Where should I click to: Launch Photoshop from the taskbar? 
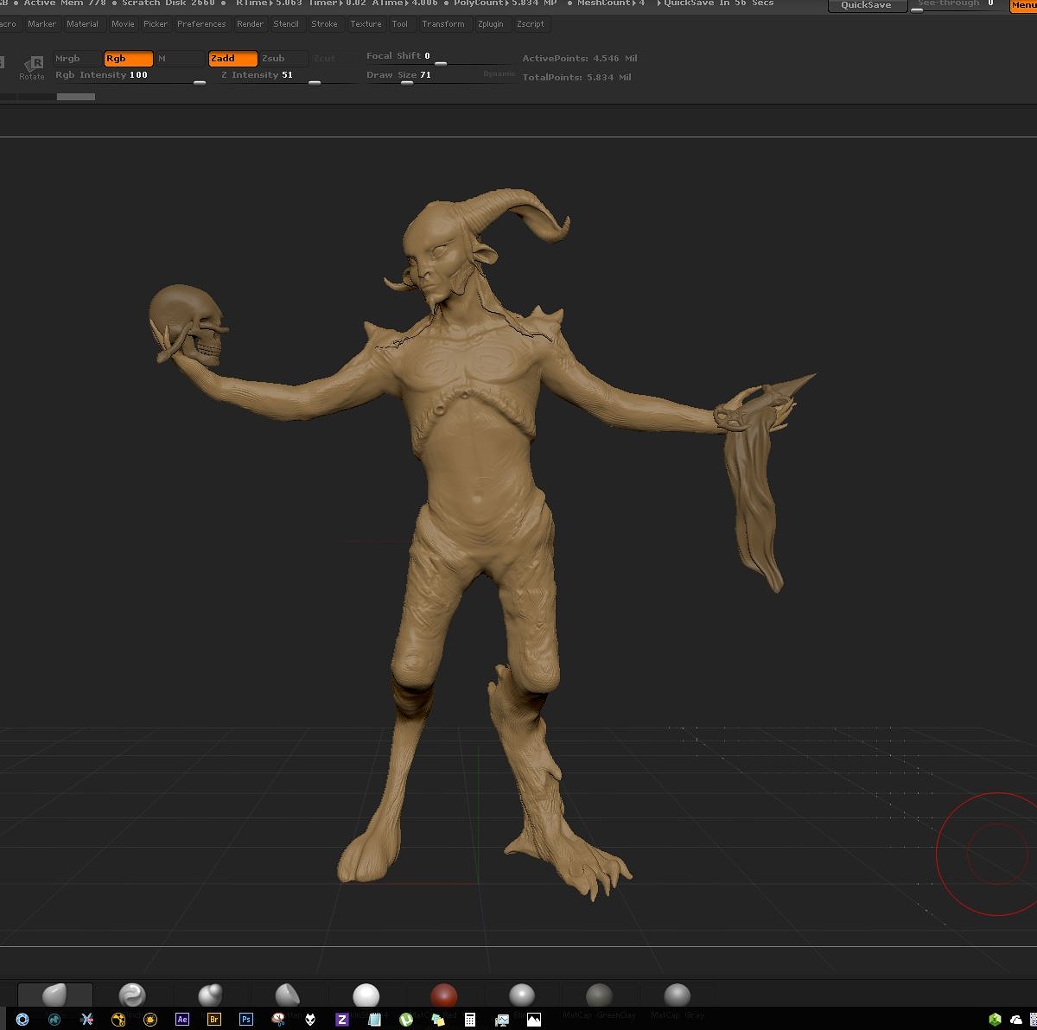[x=246, y=1020]
